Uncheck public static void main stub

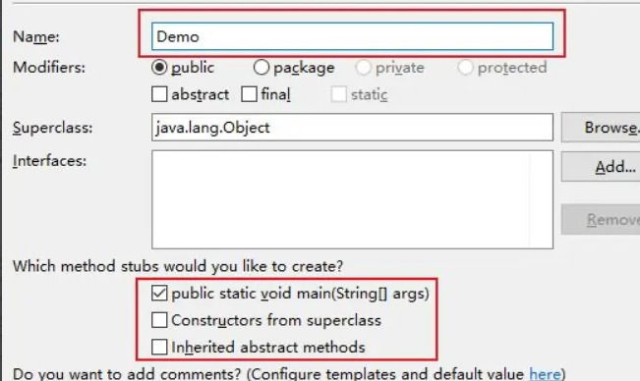point(159,293)
